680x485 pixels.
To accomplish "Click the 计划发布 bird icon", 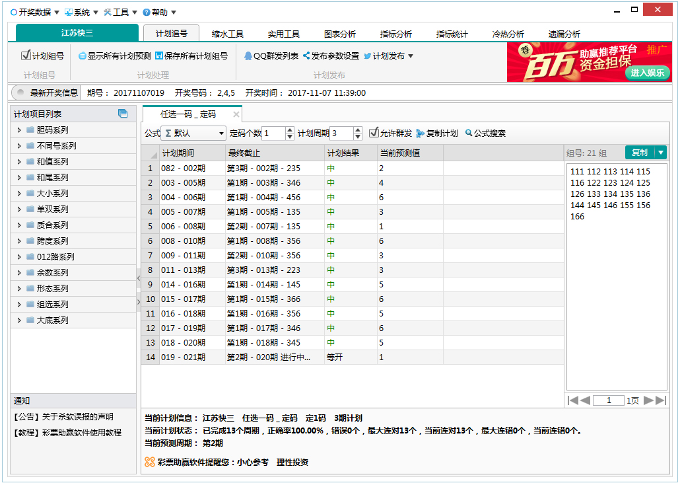I will point(367,56).
